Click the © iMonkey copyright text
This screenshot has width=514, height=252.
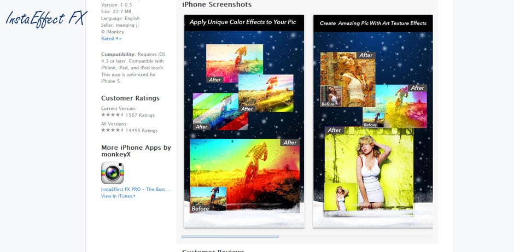(113, 32)
